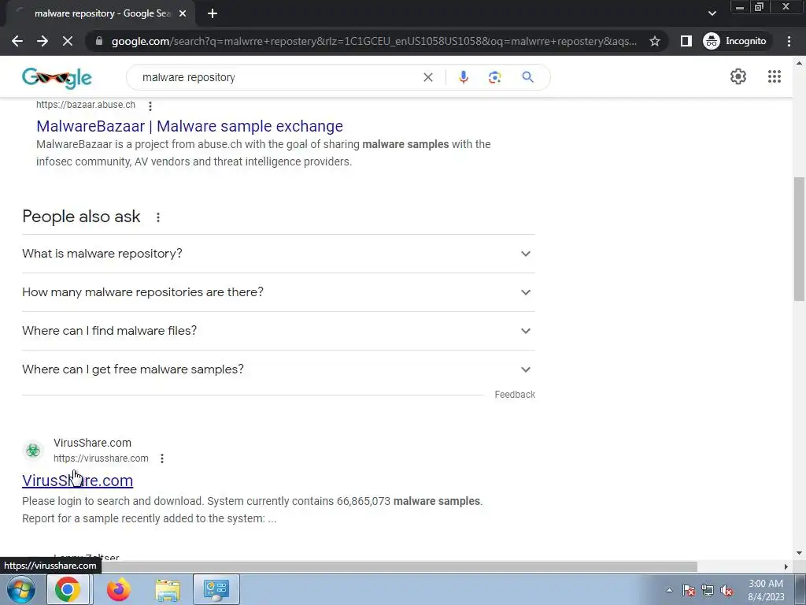Open the tab search dropdown arrow
Viewport: 806px width, 605px height.
712,13
